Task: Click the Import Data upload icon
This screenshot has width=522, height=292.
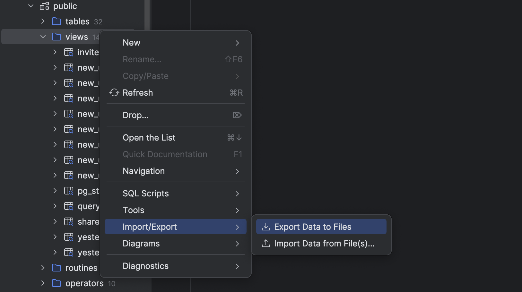Action: [x=266, y=244]
